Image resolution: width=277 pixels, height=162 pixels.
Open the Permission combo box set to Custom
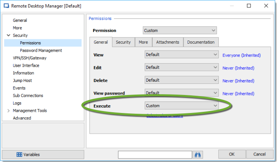tap(180, 31)
